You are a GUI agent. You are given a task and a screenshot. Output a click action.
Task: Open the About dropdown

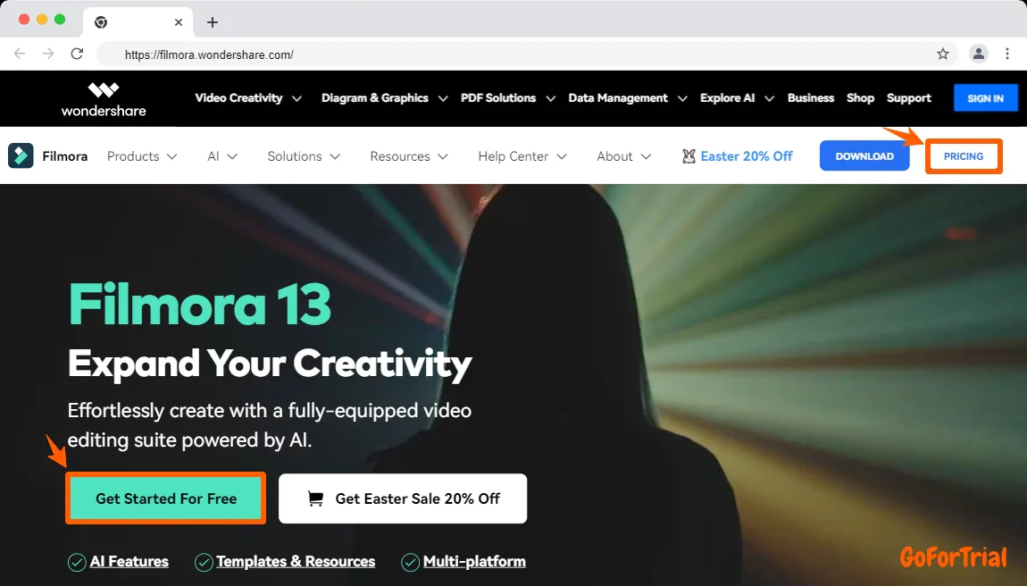624,156
